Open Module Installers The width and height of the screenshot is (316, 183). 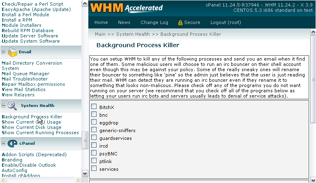point(22,25)
